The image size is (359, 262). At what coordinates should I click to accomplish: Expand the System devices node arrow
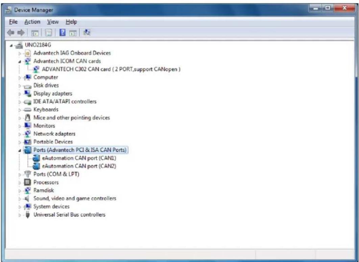coord(20,207)
